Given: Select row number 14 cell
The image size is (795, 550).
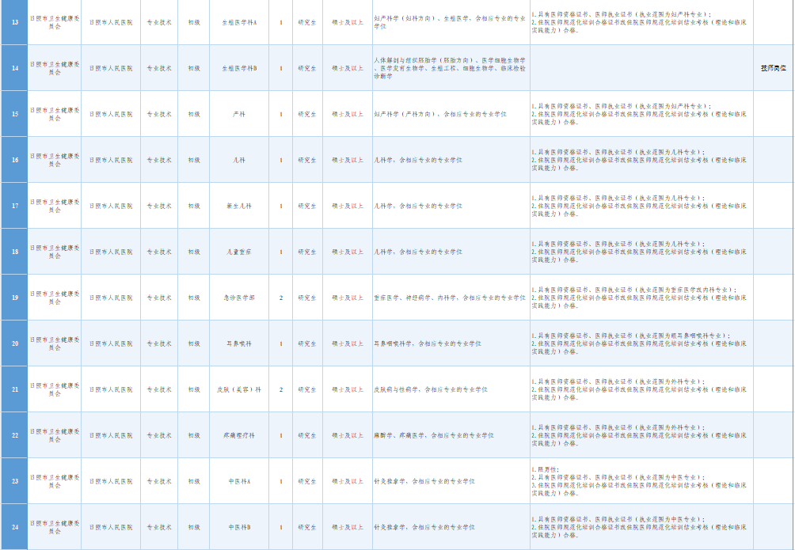Looking at the screenshot, I should 15,68.
